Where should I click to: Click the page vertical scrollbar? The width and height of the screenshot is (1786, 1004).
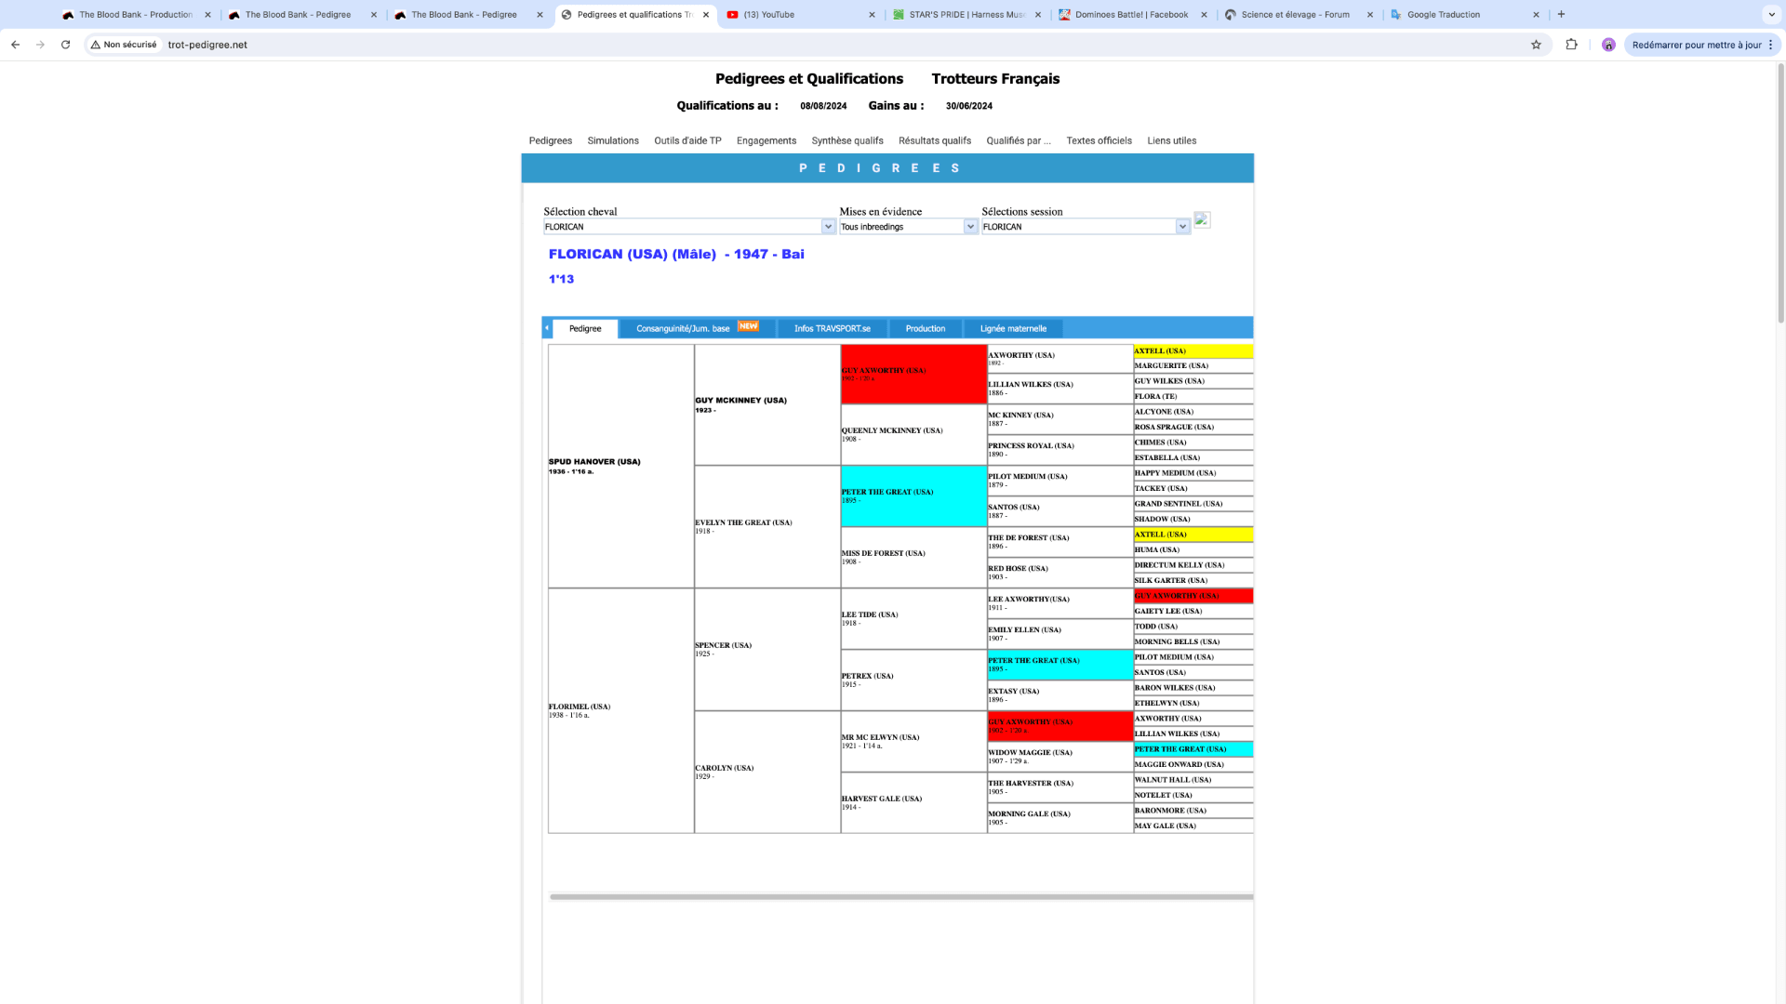click(1780, 193)
